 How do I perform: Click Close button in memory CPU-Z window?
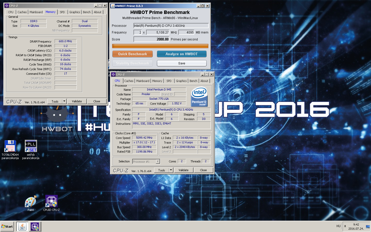click(97, 101)
